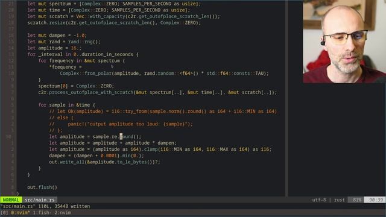Click 'from_polar' function call

pos(98,74)
